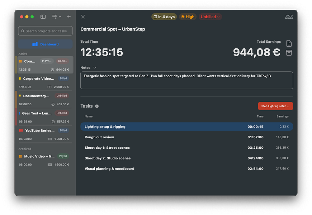Select the Lighting setup & rigging task

pyautogui.click(x=186, y=127)
